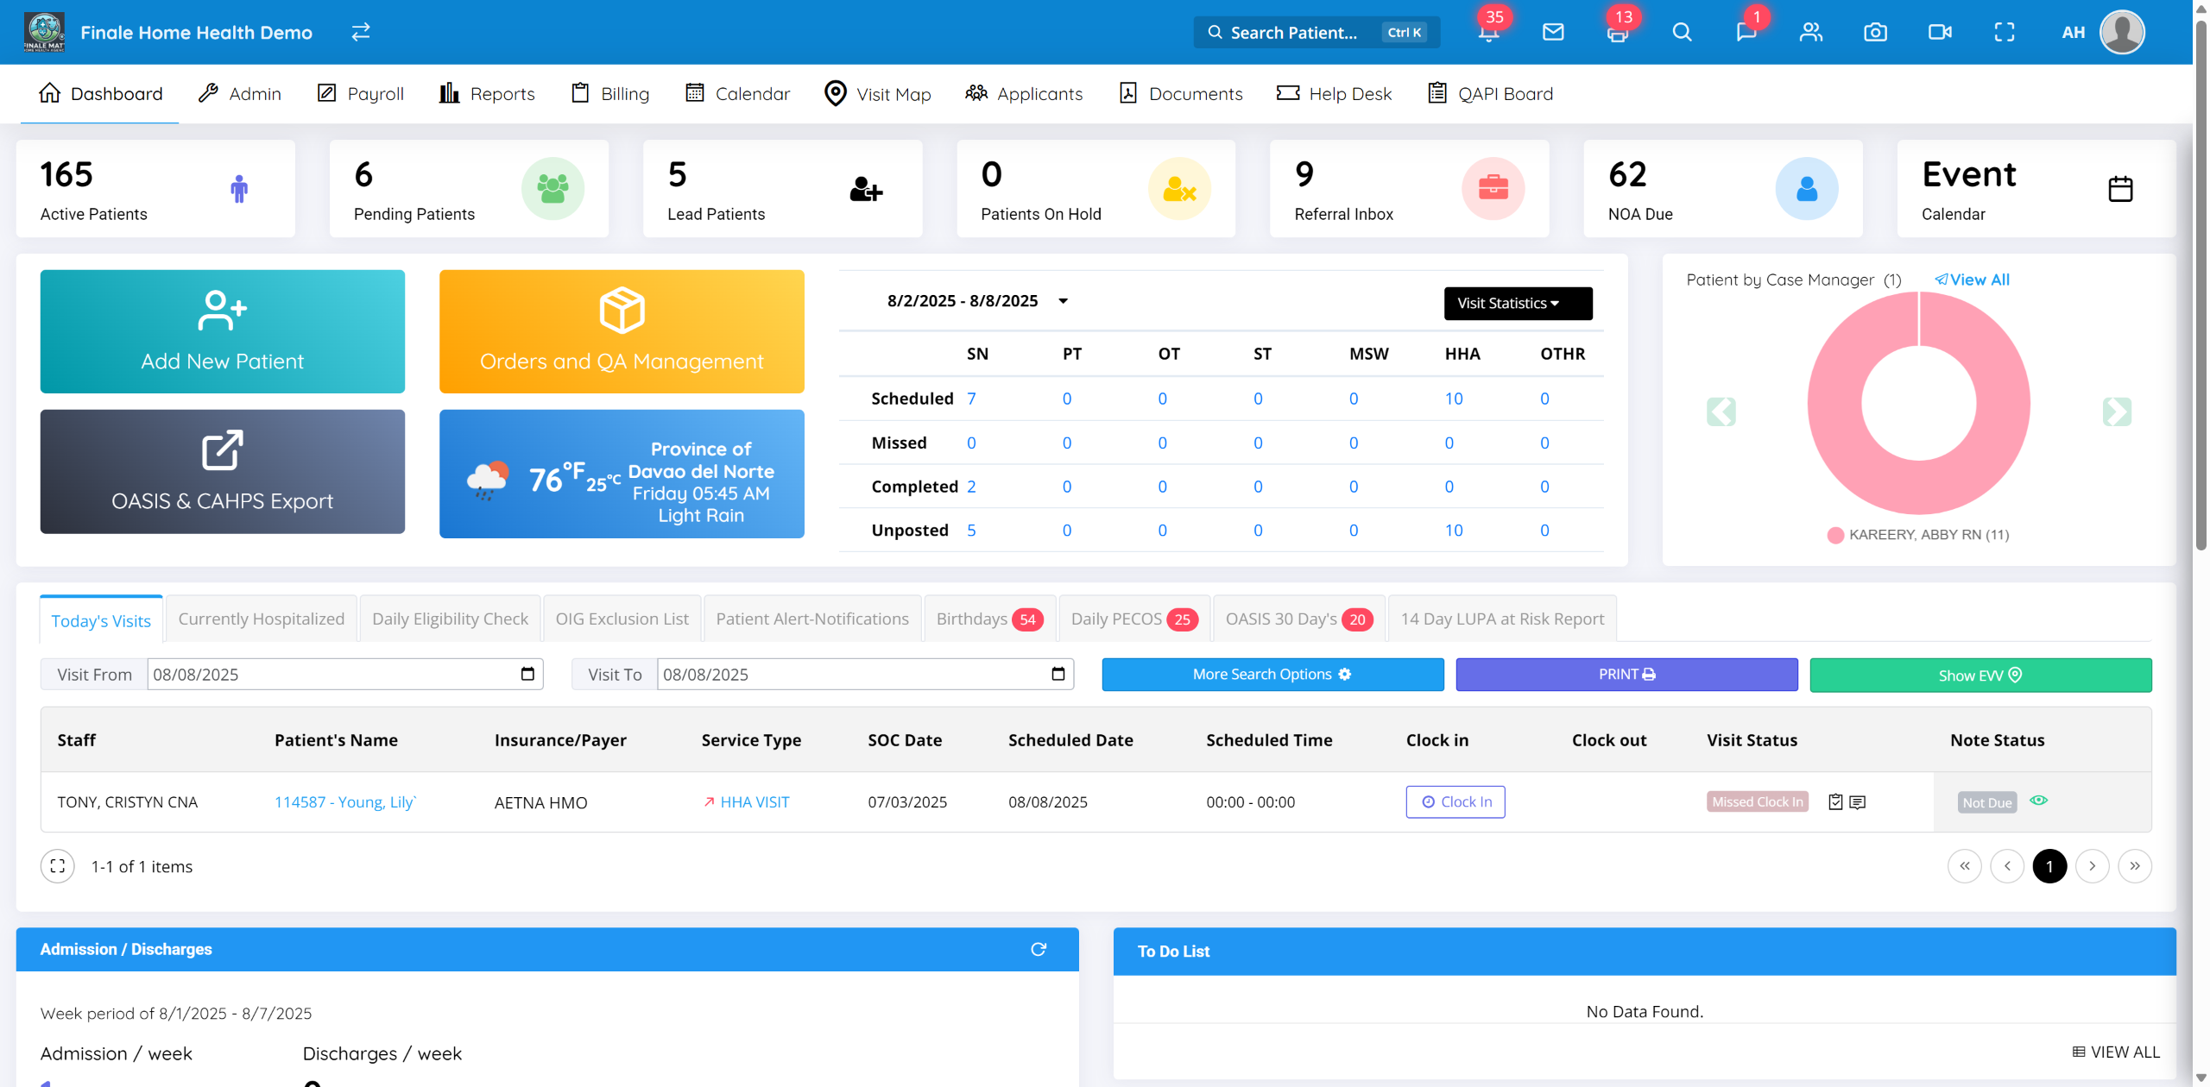This screenshot has width=2210, height=1087.
Task: Open the Visit Statistics dropdown
Action: [x=1517, y=304]
